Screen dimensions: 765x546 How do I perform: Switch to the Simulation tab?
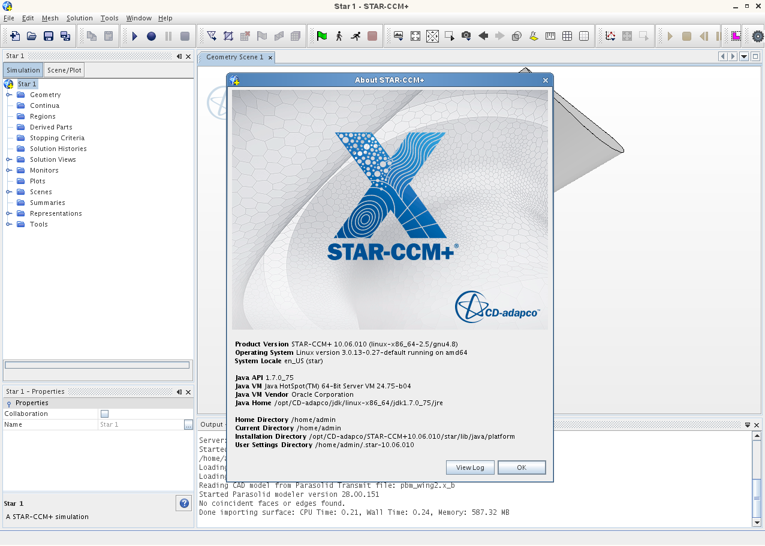[x=23, y=70]
